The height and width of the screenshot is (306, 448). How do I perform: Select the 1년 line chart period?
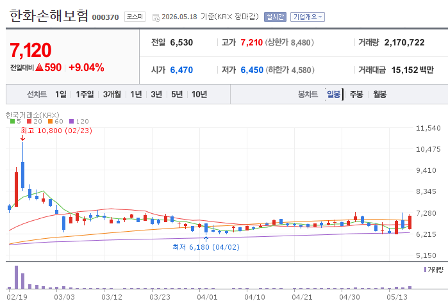[x=136, y=94]
